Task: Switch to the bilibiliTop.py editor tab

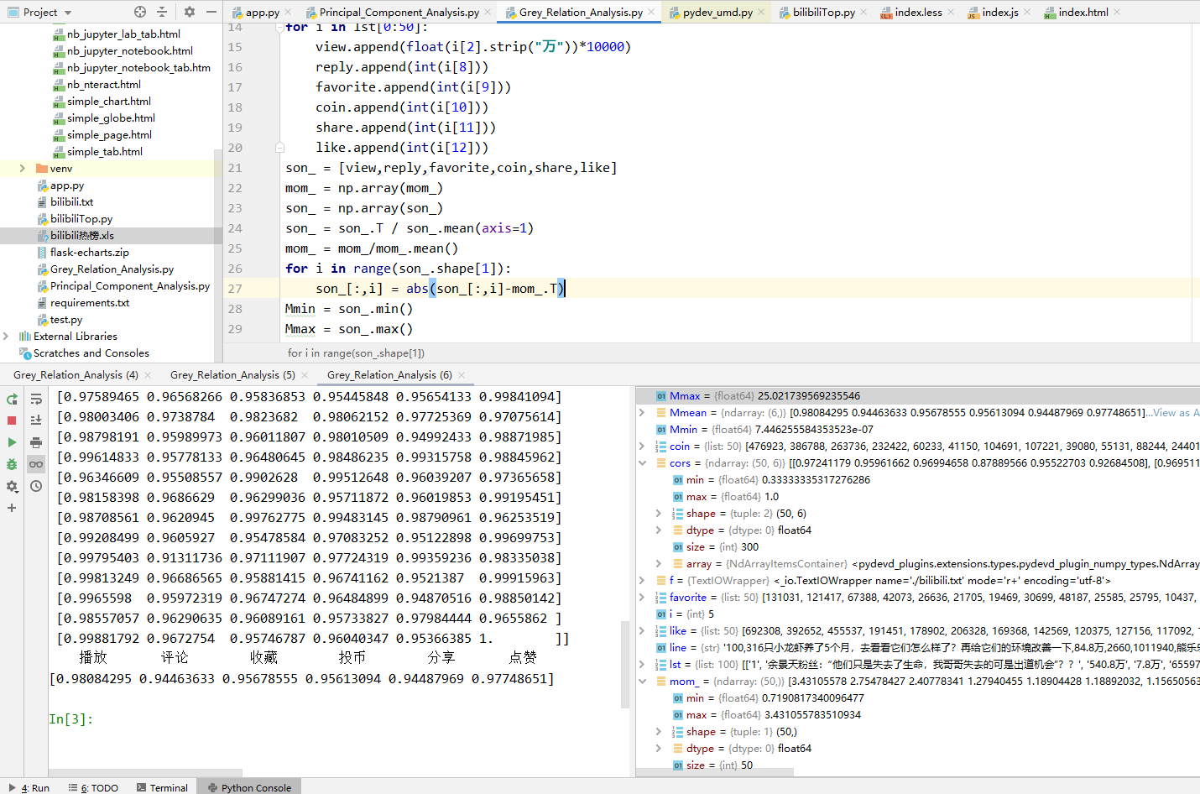Action: click(823, 13)
